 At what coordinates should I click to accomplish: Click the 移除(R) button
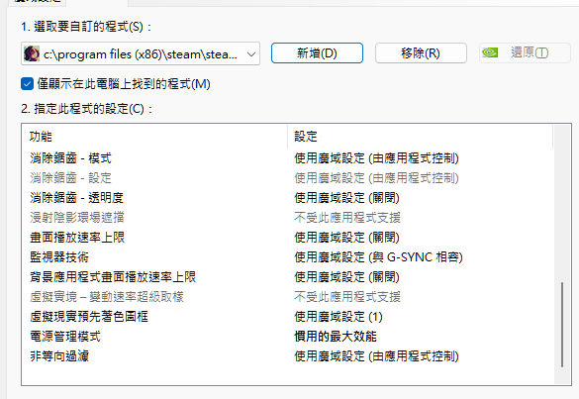pos(421,53)
